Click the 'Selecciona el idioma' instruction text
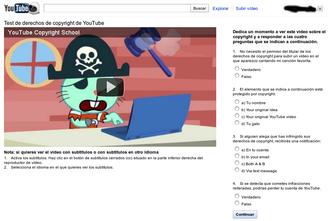The image size is (328, 221). (x=59, y=167)
